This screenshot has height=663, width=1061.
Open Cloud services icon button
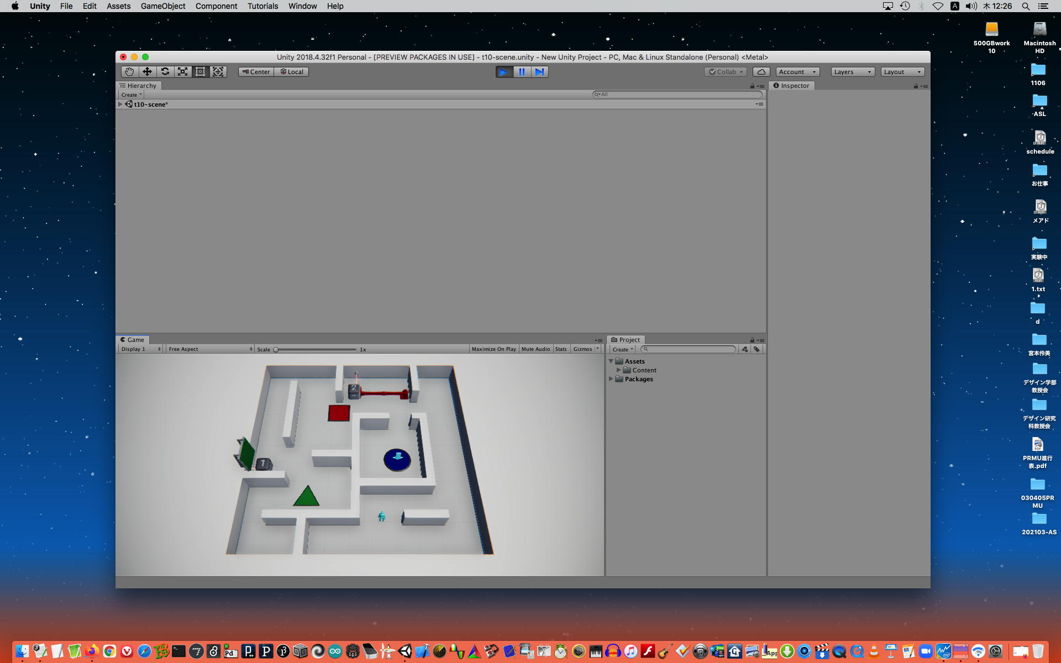coord(761,72)
